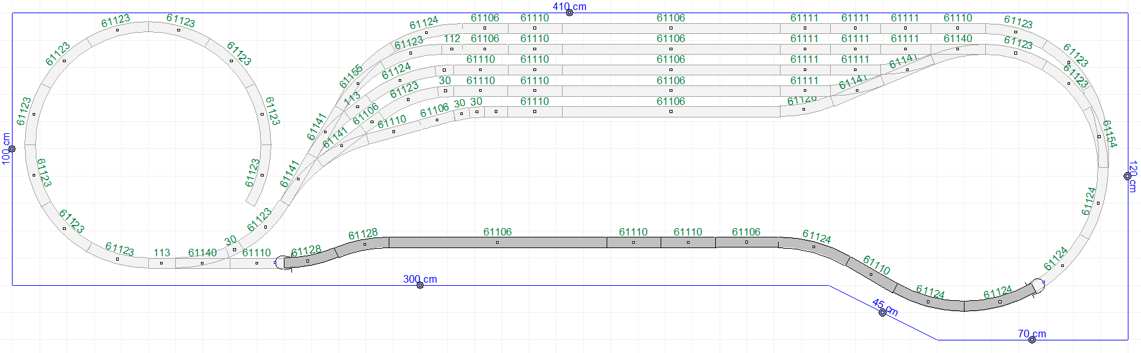Click the 410 cm dimension handle
The width and height of the screenshot is (1141, 353).
point(569,13)
